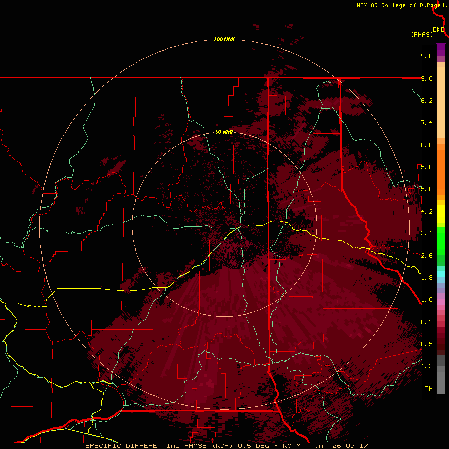The image size is (449, 449).
Task: Click the Specific Differential Phase title line
Action: click(x=226, y=446)
